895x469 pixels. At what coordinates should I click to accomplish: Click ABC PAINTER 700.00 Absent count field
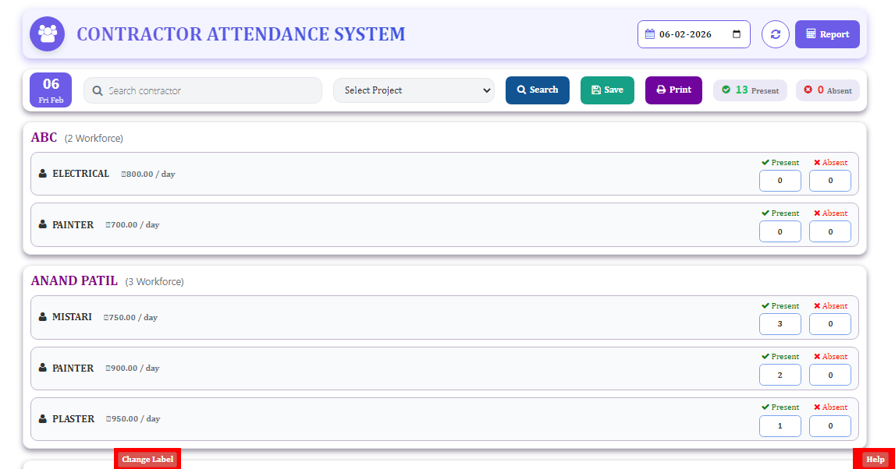click(830, 232)
